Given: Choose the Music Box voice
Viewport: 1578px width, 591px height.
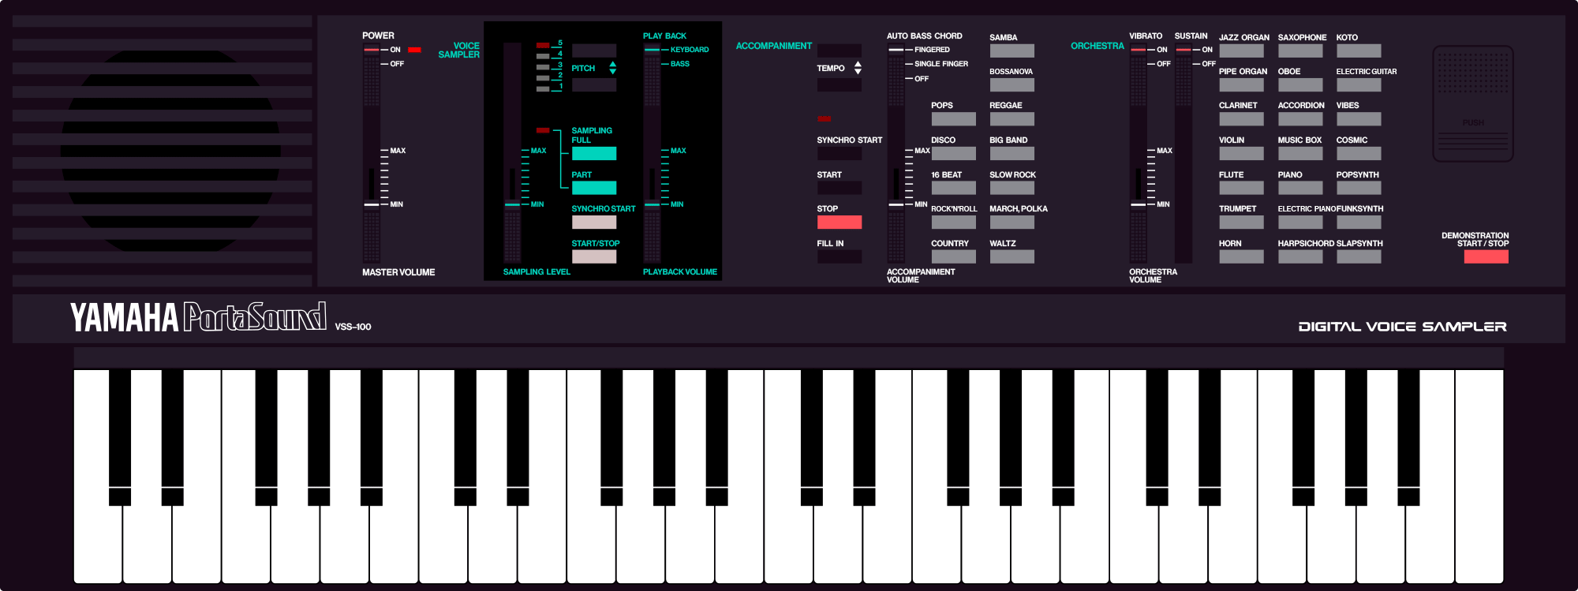Looking at the screenshot, I should coord(1300,153).
